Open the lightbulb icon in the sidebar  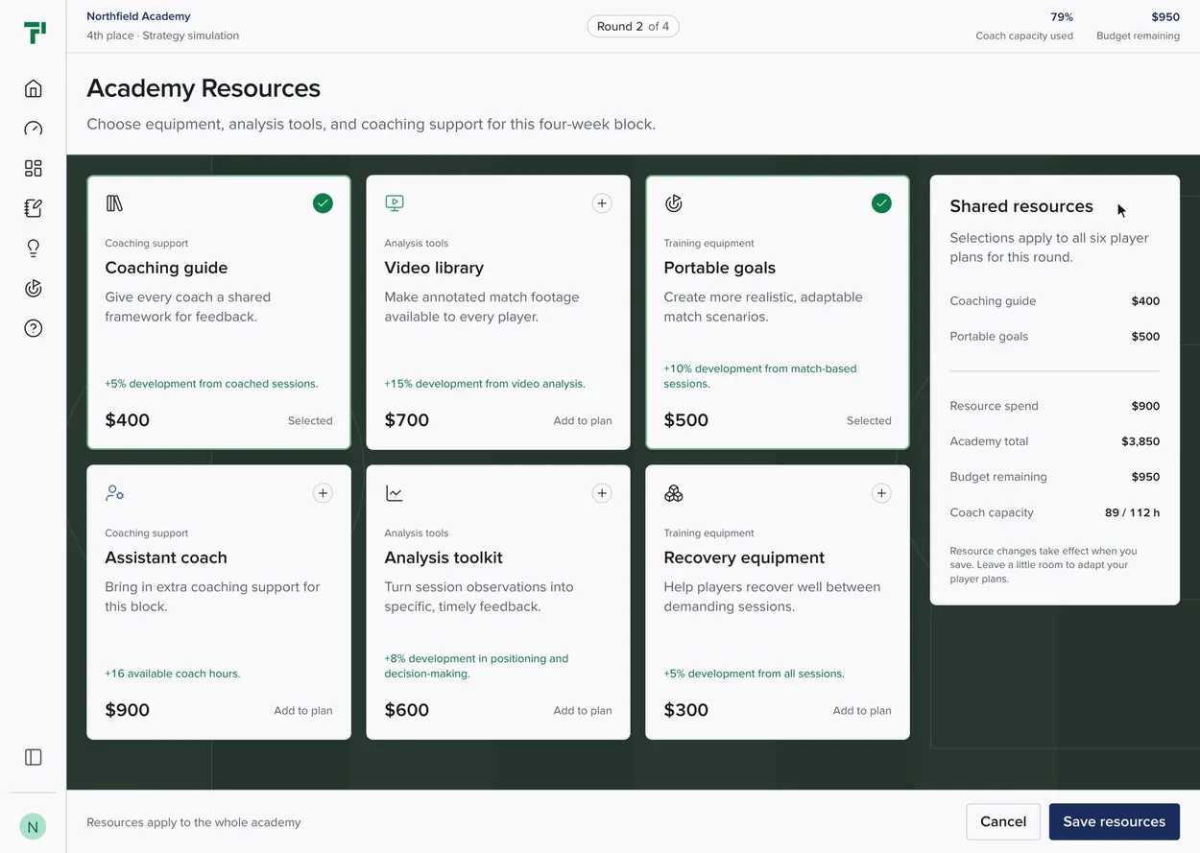[x=34, y=249]
